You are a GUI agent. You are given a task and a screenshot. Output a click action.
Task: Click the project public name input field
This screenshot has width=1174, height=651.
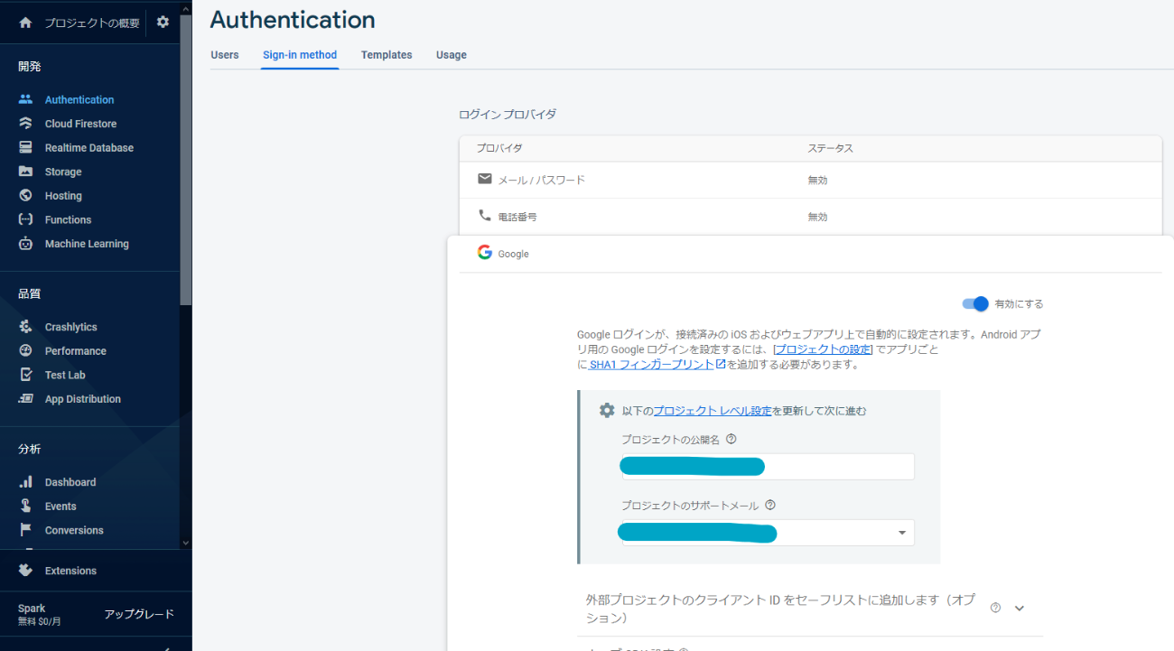(768, 466)
